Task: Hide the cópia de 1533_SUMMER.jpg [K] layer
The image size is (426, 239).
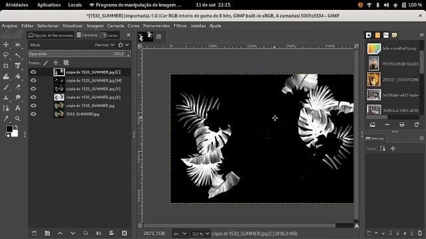Action: (x=33, y=98)
